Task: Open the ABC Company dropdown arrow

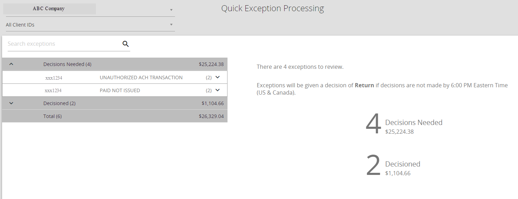Action: (171, 10)
